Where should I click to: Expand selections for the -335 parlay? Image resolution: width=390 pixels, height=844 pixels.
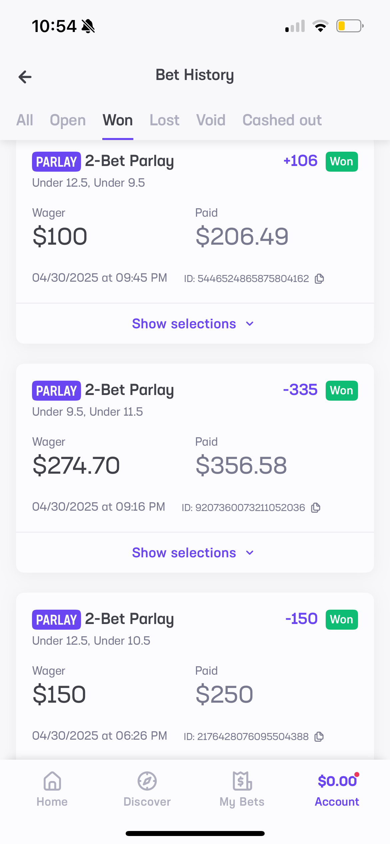193,553
